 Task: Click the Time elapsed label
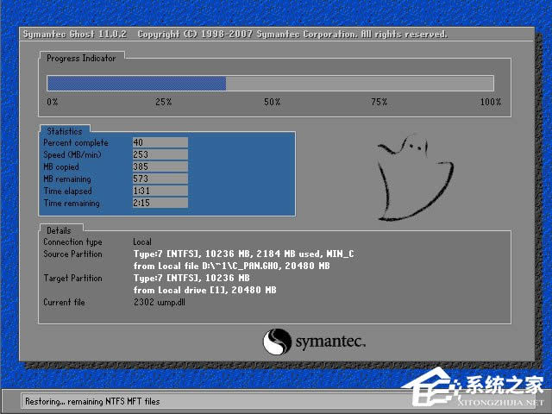point(67,191)
